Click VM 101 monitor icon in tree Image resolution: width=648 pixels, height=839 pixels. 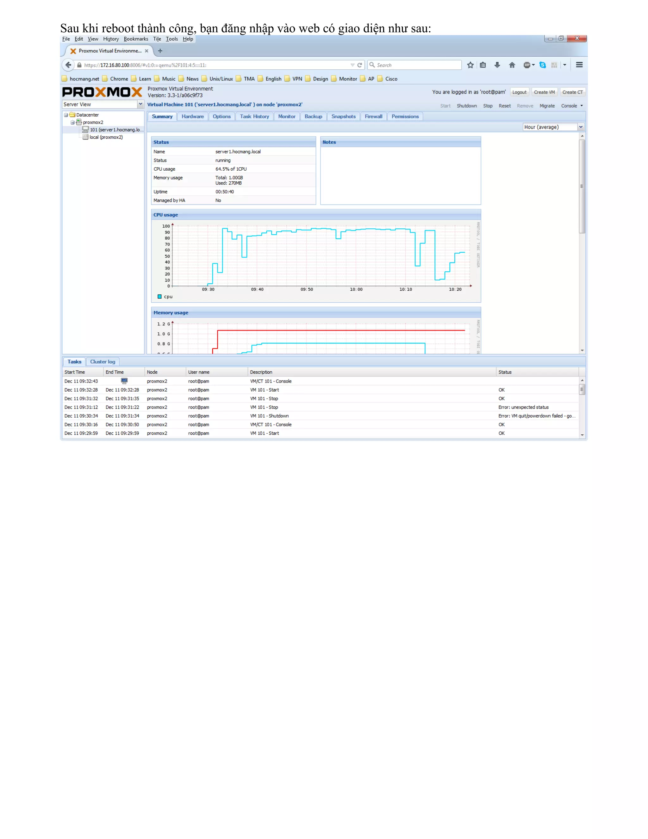tap(86, 129)
